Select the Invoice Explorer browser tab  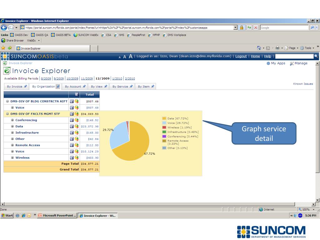pos(53,48)
